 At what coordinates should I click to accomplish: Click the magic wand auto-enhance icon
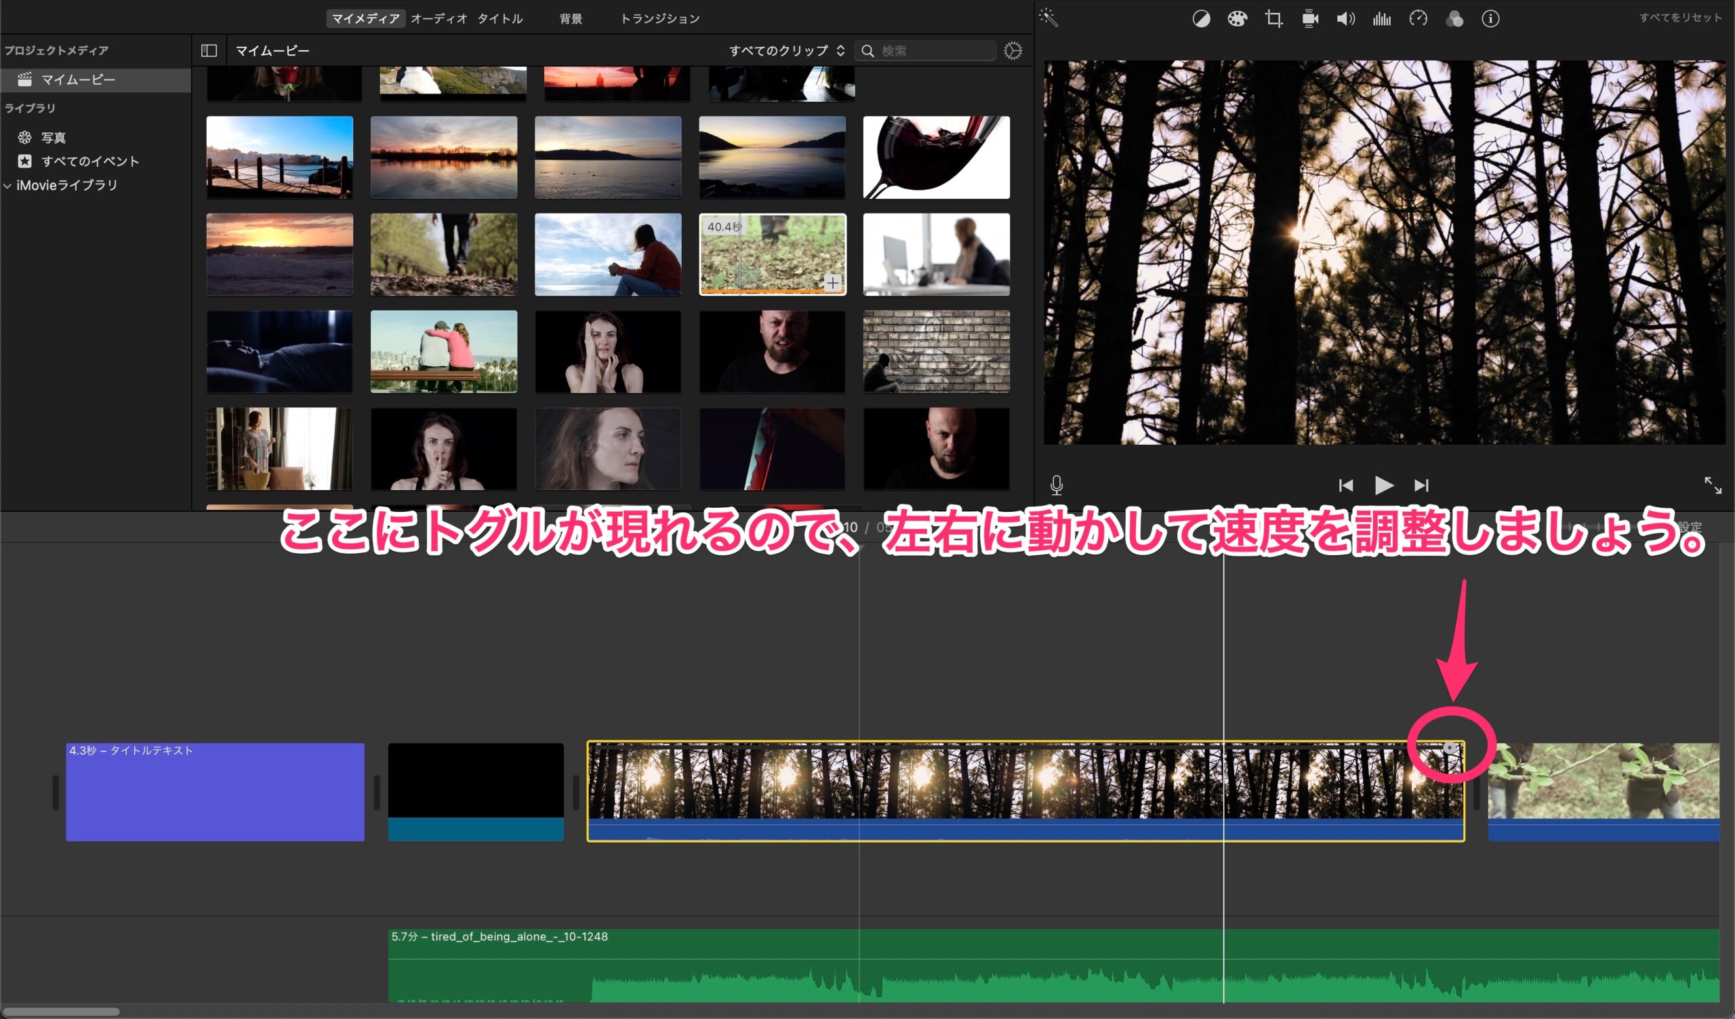click(1048, 18)
